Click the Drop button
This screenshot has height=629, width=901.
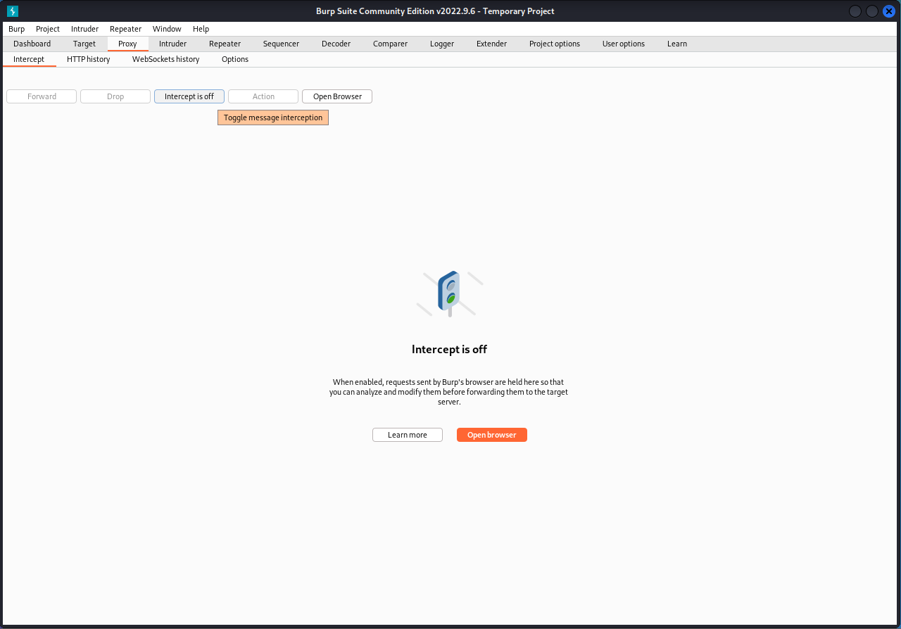pyautogui.click(x=115, y=96)
